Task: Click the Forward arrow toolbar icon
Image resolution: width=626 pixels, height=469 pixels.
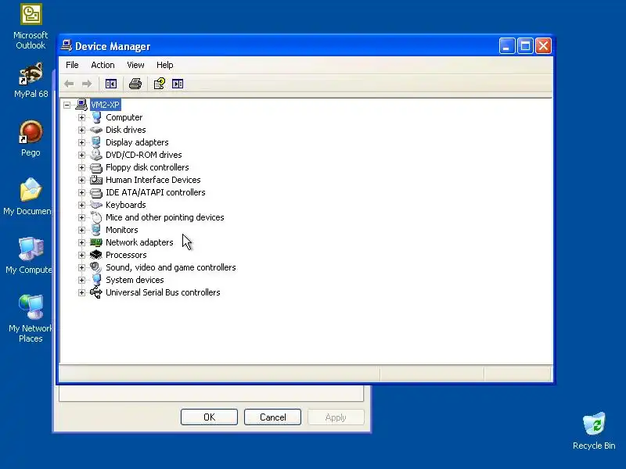Action: click(x=87, y=84)
